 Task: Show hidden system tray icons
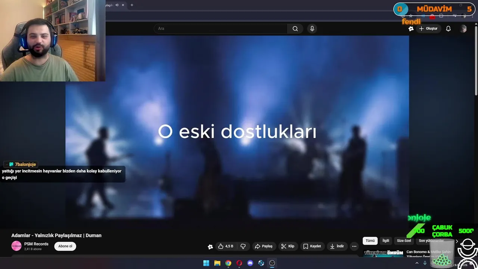(417, 263)
